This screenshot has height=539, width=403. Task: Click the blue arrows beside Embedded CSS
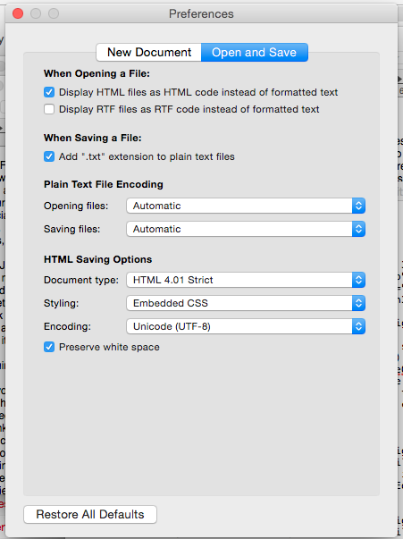coord(358,303)
